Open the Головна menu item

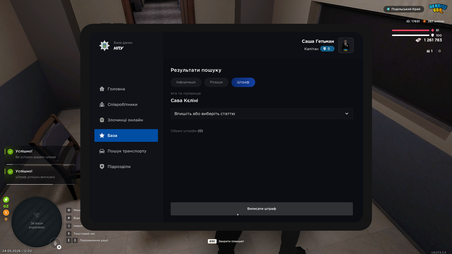126,89
